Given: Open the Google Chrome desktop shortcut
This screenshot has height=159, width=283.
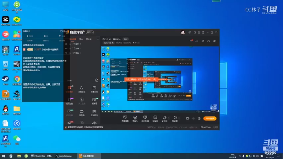Looking at the screenshot, I should (x=17, y=80).
